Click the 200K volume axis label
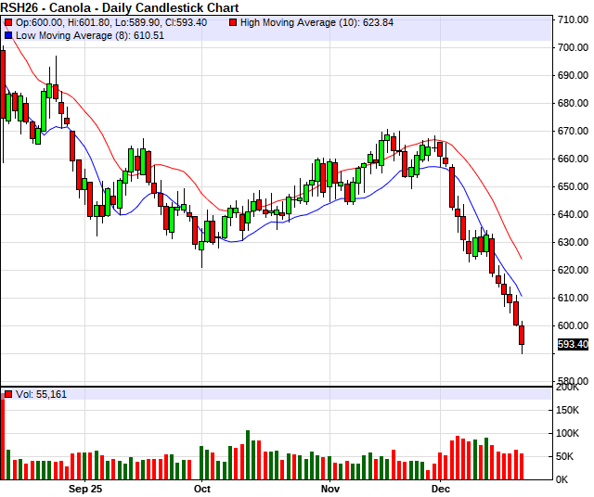Viewport: 594px width, 497px height. [569, 388]
